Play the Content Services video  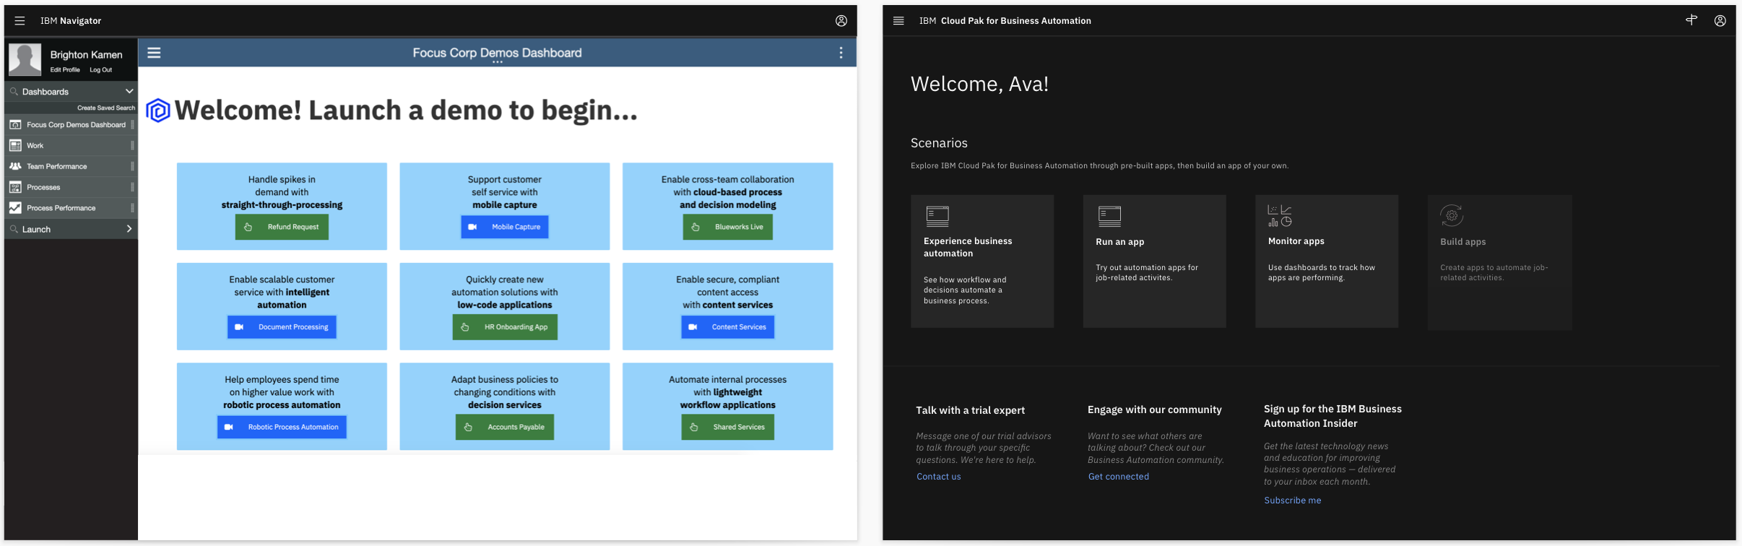pyautogui.click(x=728, y=327)
